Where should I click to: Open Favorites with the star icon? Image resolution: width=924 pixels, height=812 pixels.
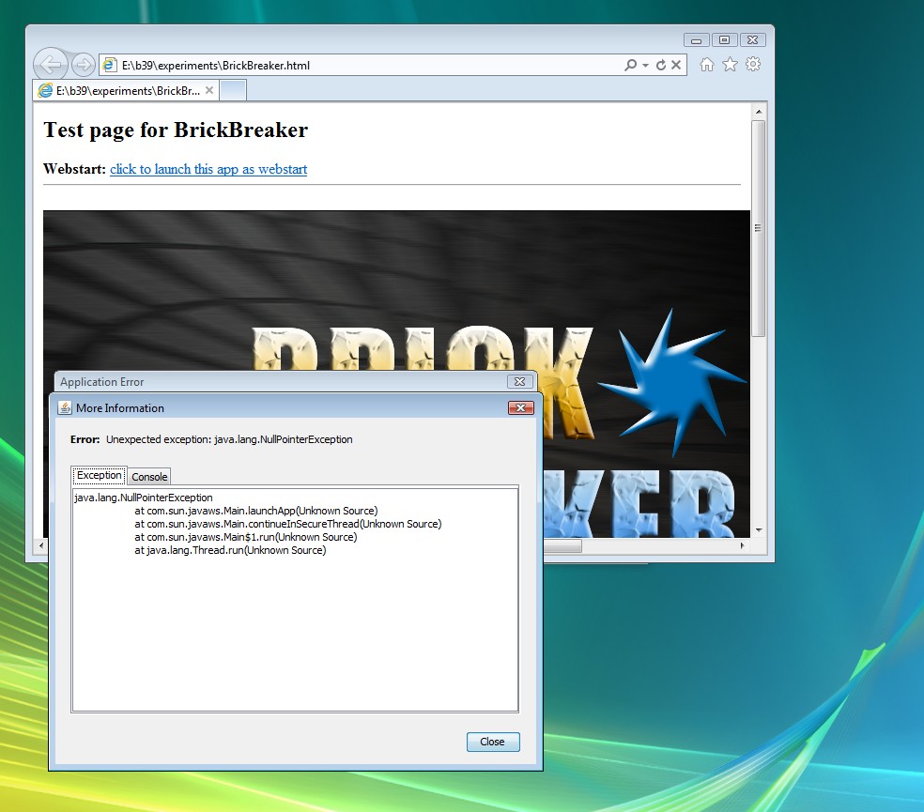pyautogui.click(x=730, y=65)
